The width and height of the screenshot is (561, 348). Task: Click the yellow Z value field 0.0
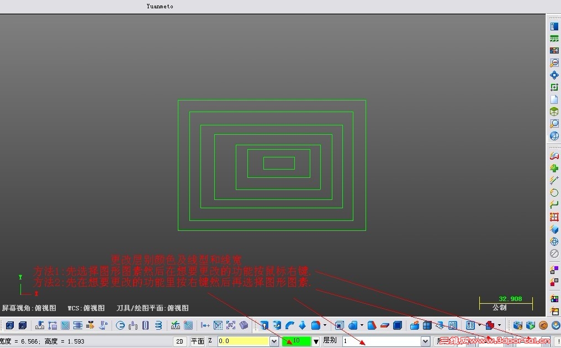point(244,341)
